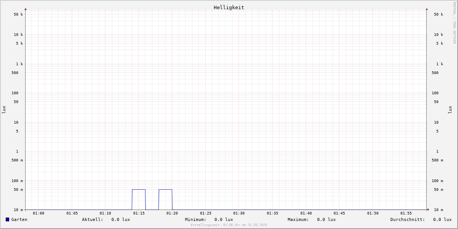This screenshot has width=458, height=229.
Task: Click the Minimum label in the legend
Action: [x=195, y=219]
